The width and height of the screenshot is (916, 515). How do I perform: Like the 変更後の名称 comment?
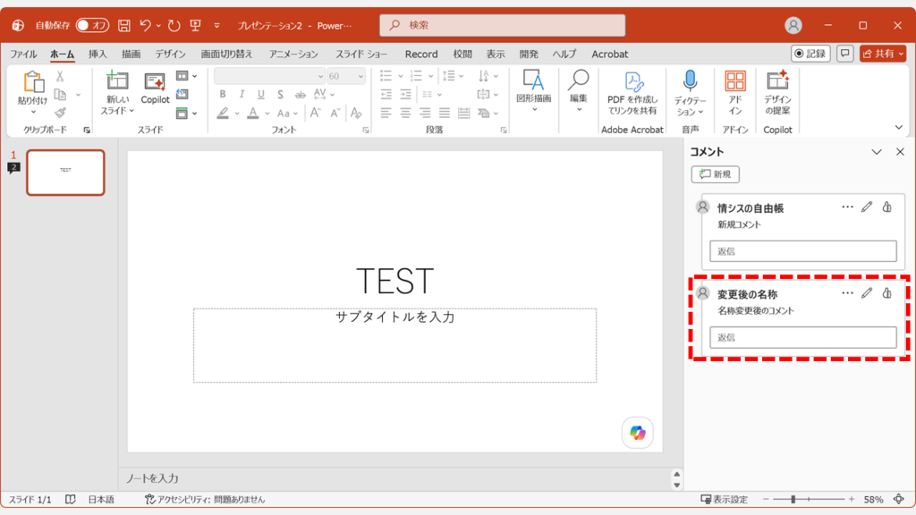coord(887,293)
